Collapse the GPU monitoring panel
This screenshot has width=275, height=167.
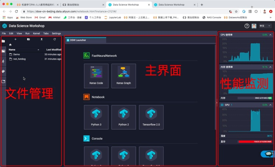click(x=271, y=105)
